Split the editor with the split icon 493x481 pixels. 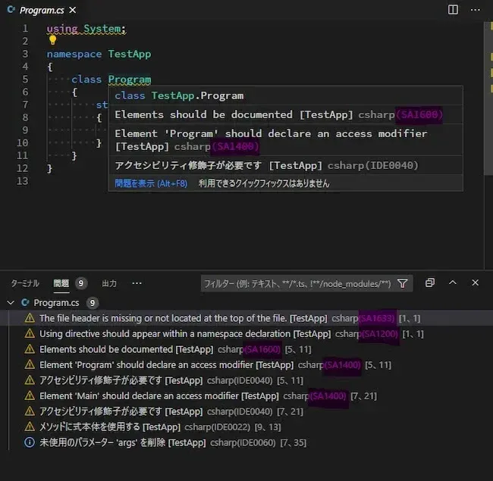point(453,10)
